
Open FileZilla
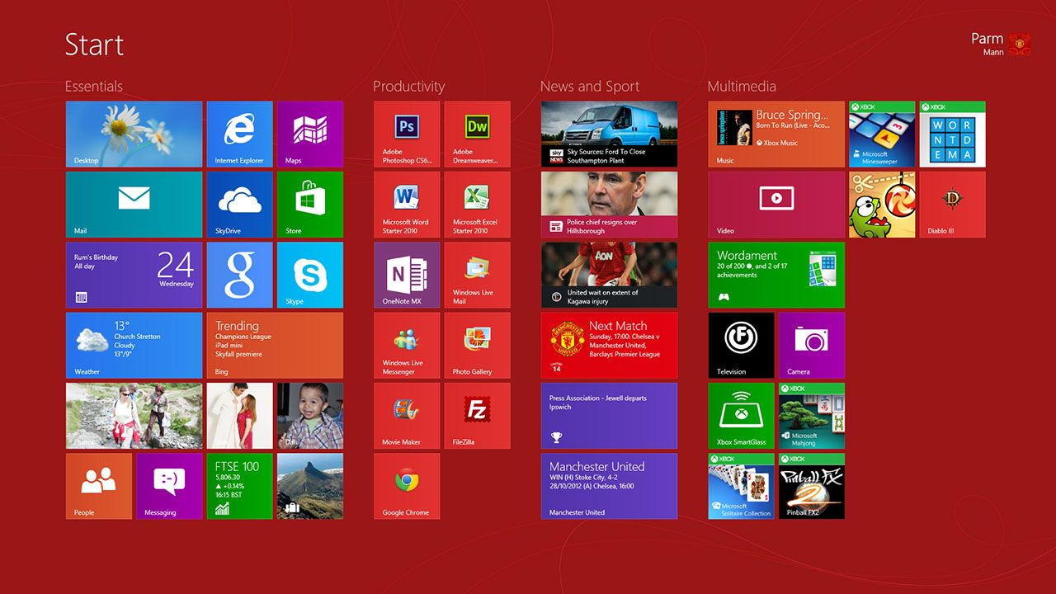[477, 416]
